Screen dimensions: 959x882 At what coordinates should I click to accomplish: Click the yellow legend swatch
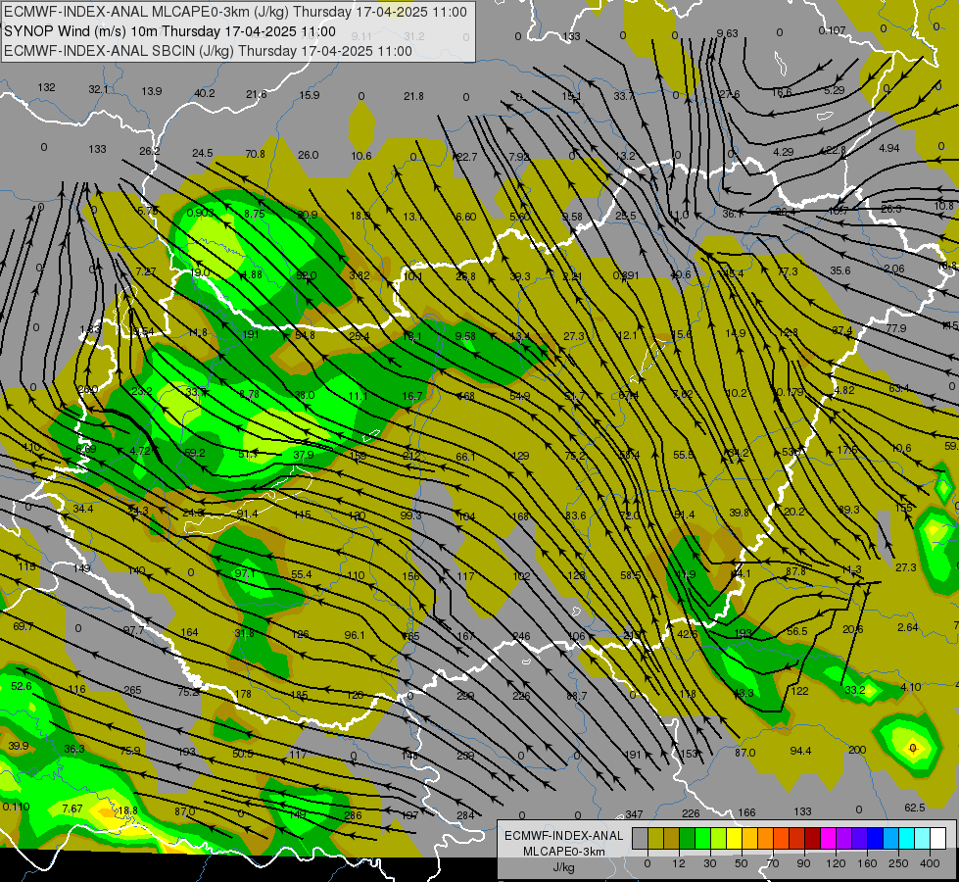[734, 838]
